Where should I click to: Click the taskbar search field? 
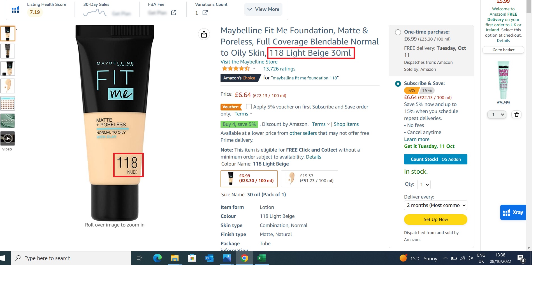coord(70,258)
